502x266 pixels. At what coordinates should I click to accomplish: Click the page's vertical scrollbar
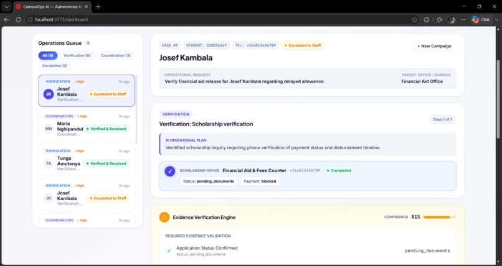(498, 99)
